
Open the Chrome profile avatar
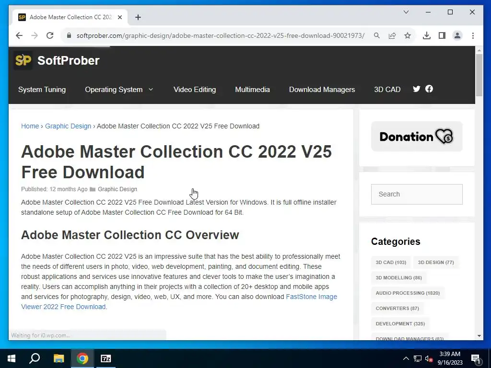point(457,35)
